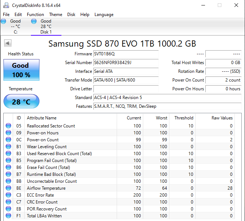Switch to the C: drive tab

[x=16, y=27]
